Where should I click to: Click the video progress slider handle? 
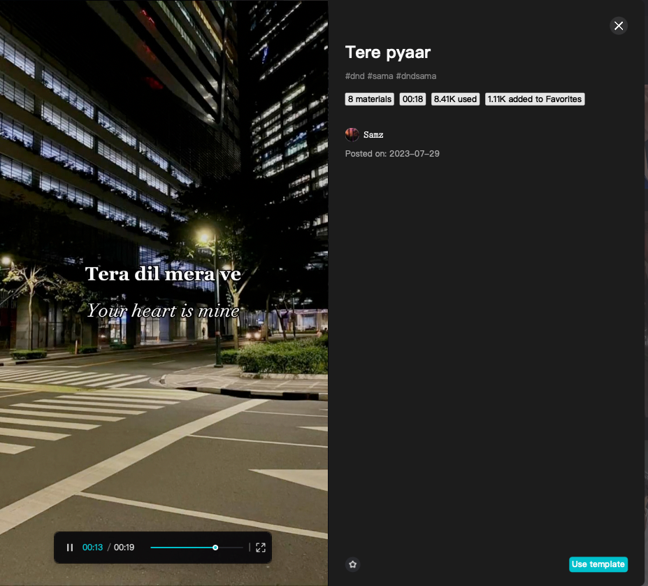[x=215, y=548]
